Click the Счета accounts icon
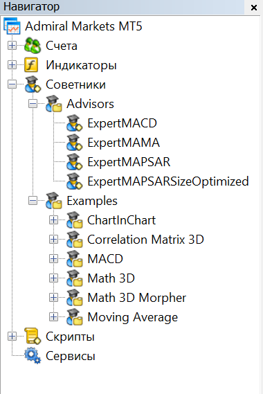Viewport: 263px width, 394px height. coord(33,46)
